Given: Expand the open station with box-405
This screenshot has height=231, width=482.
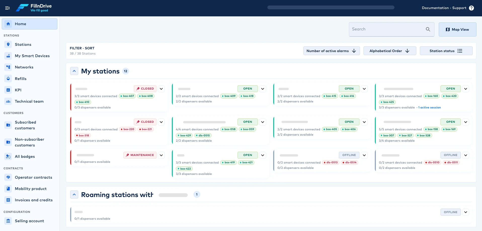Looking at the screenshot, I should pos(364,122).
